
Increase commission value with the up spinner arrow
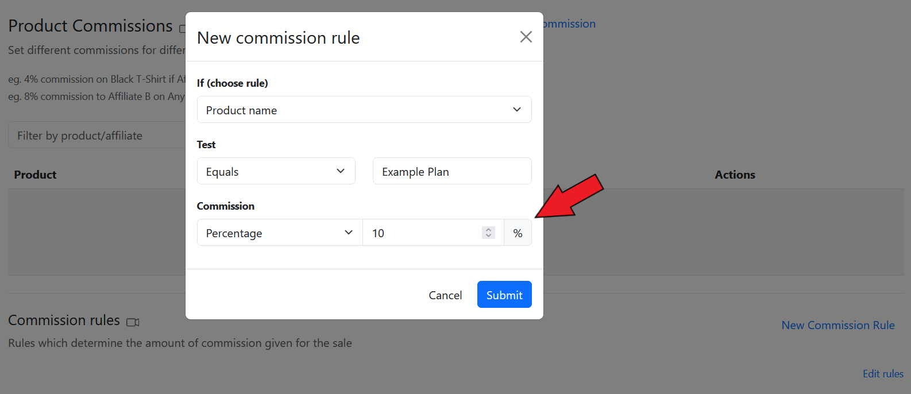pyautogui.click(x=488, y=230)
